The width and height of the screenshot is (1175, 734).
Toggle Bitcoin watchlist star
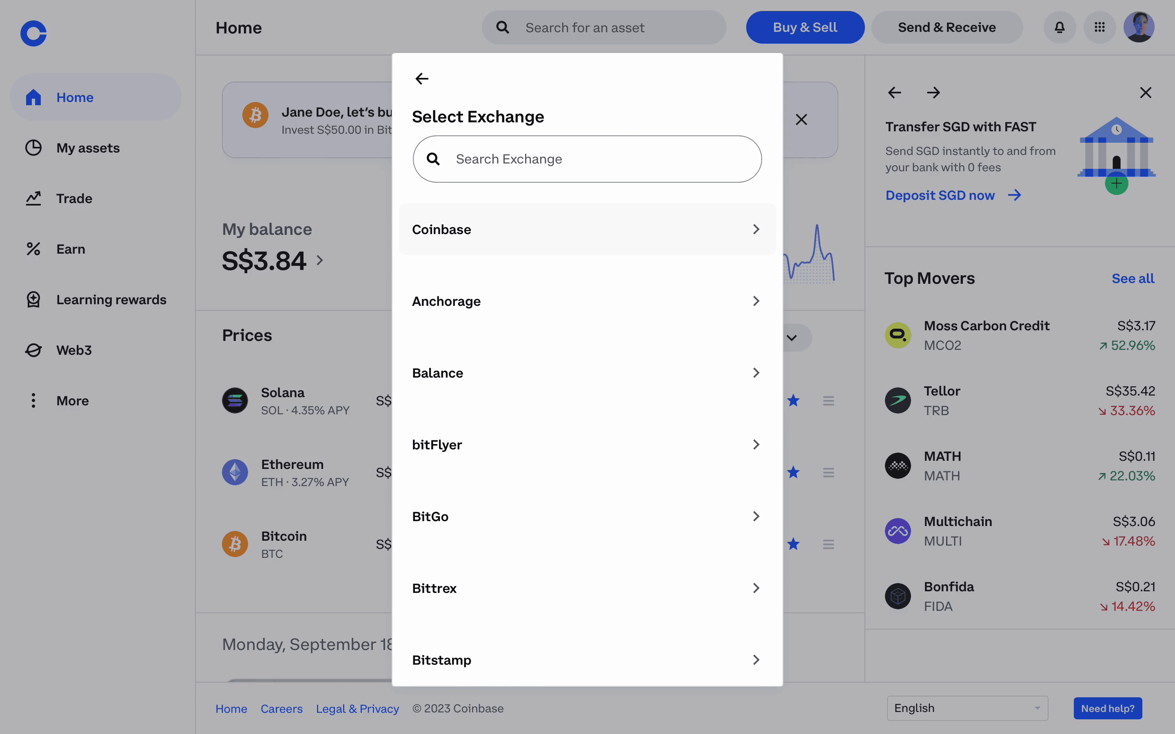click(794, 544)
